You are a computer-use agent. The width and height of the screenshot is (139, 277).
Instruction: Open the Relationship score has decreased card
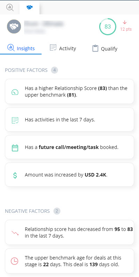[x=69, y=232]
